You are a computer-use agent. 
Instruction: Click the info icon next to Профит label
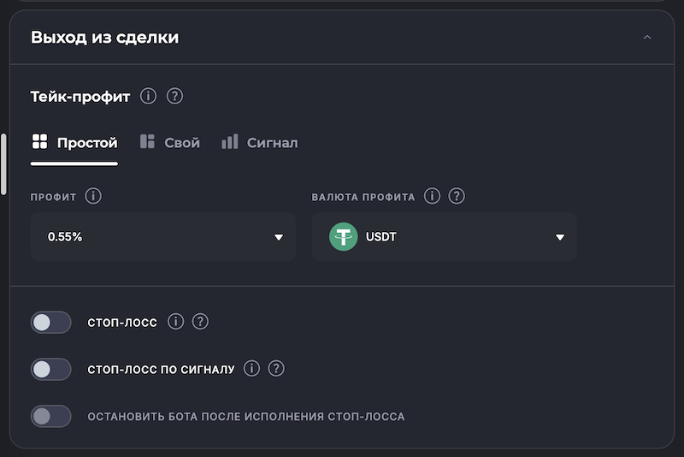[93, 197]
